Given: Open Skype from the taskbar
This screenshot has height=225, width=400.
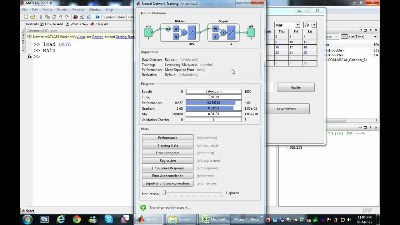Looking at the screenshot, I should pos(109,219).
